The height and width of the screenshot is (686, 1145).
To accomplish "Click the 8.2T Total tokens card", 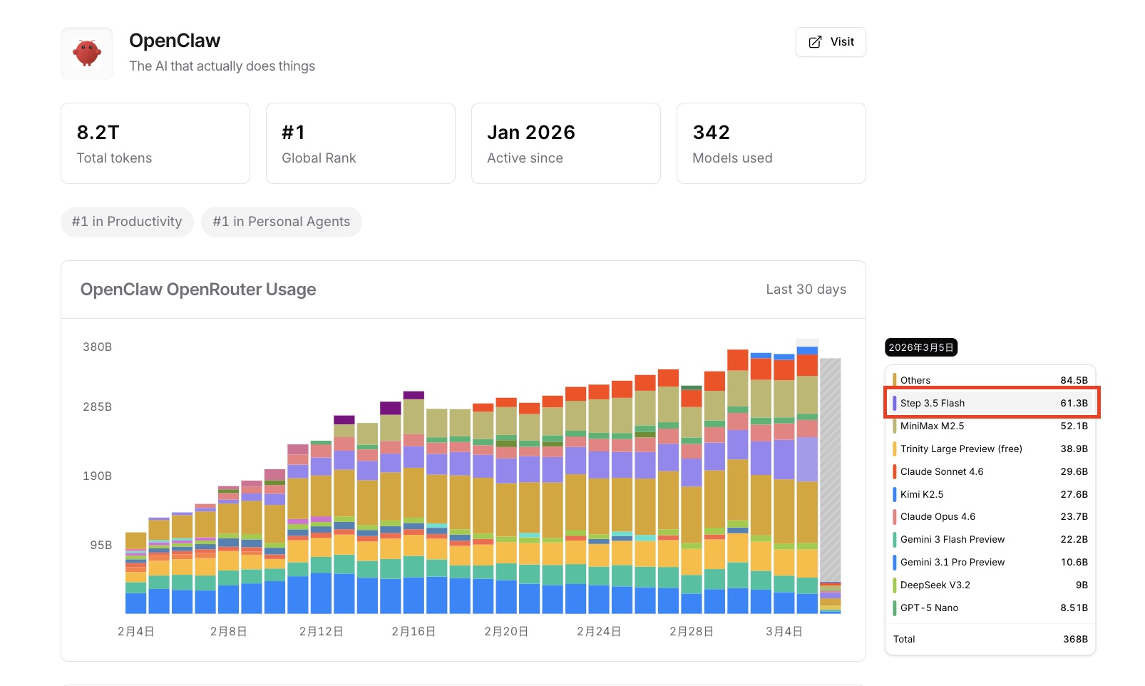I will coord(155,143).
